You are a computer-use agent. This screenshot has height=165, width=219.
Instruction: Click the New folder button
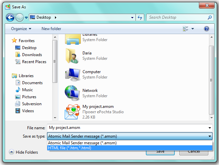click(51, 29)
